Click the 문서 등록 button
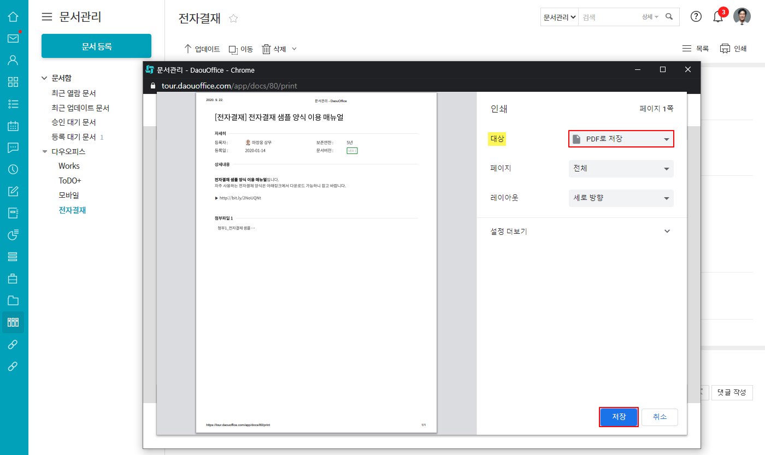This screenshot has width=765, height=455. [96, 46]
